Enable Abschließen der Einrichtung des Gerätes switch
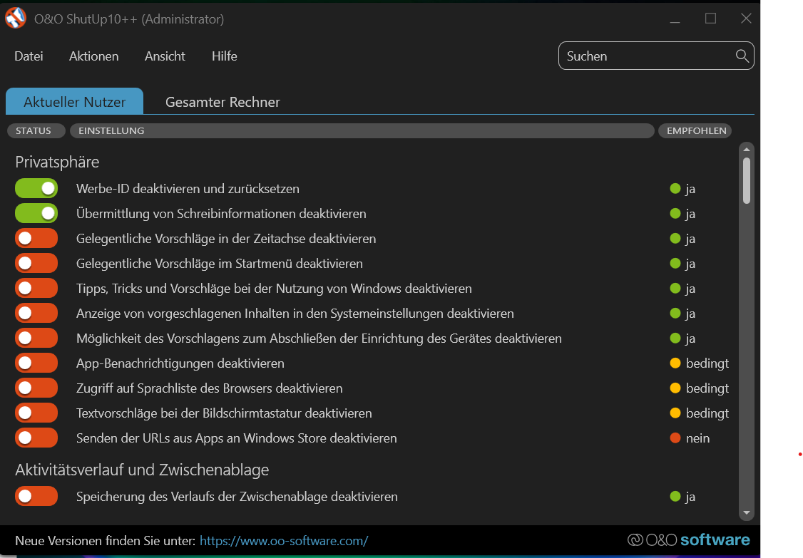Image resolution: width=803 pixels, height=558 pixels. (36, 339)
